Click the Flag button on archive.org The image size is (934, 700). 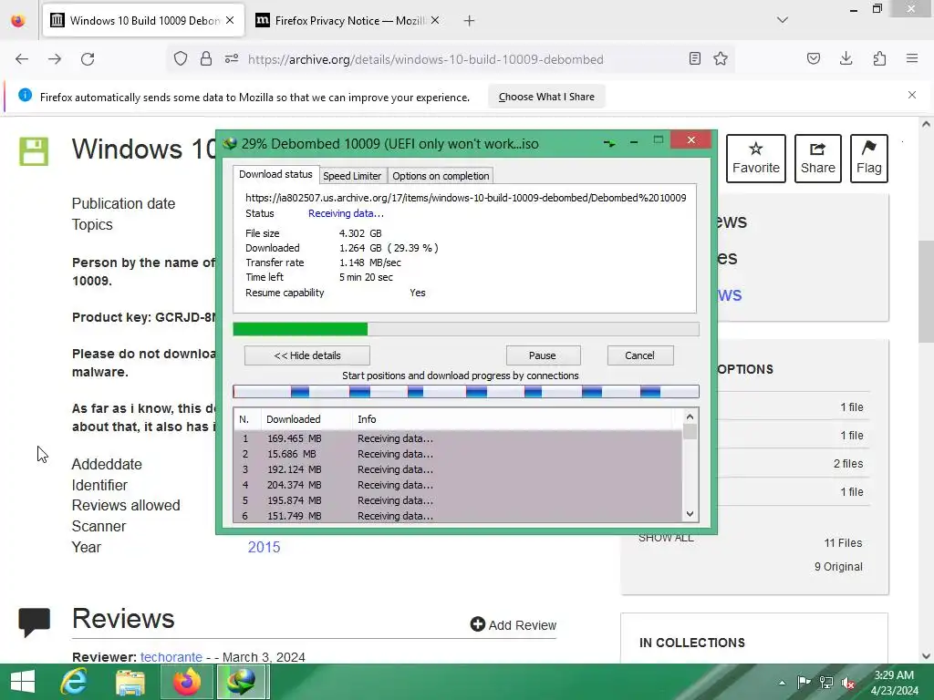pyautogui.click(x=869, y=159)
